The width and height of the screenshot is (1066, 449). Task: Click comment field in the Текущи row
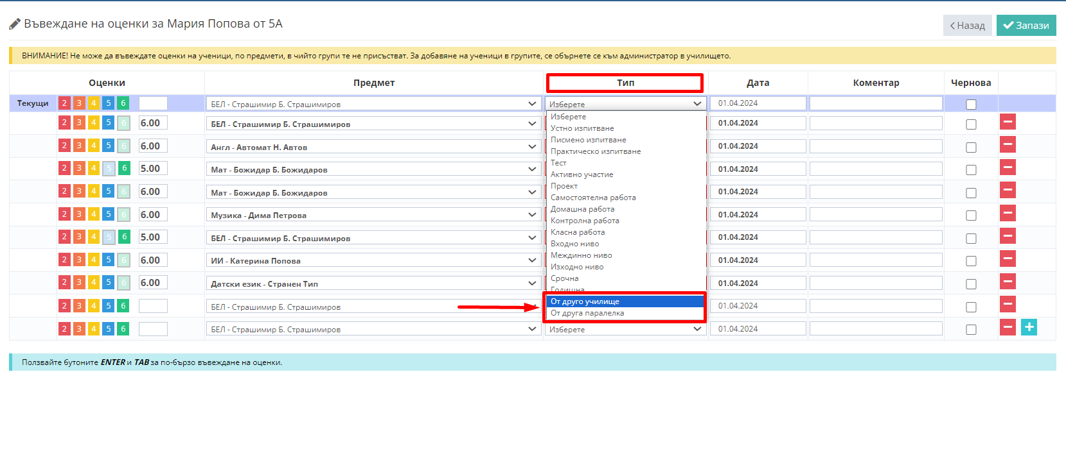pos(876,103)
